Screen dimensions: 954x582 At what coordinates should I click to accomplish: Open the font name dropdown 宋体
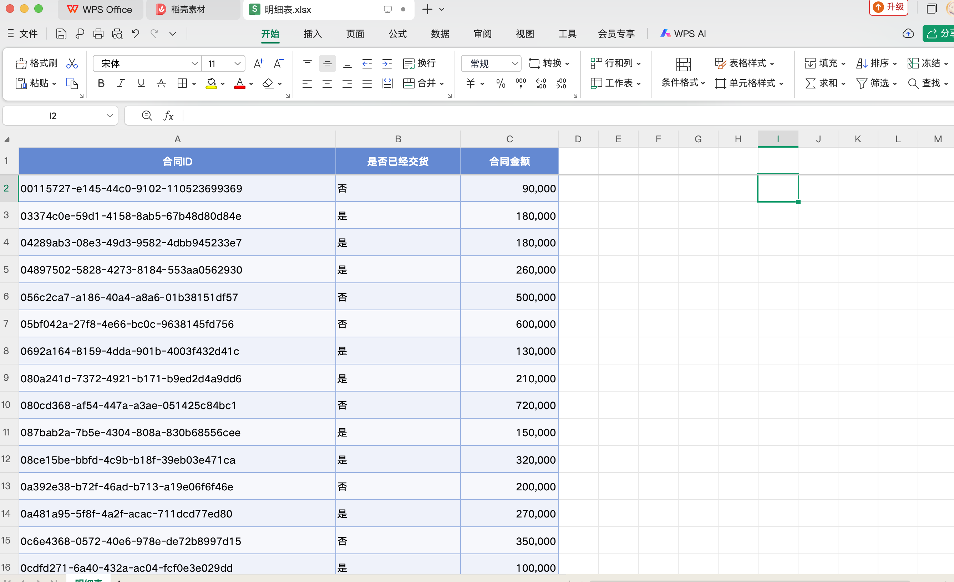point(194,63)
